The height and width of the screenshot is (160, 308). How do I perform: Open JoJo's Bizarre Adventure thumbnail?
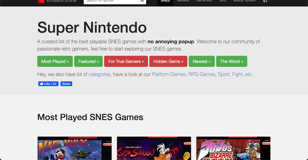233,148
